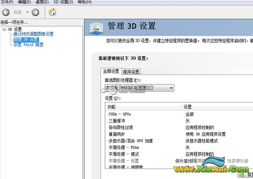Click the Back arrow button
Screen dimensions: 253x179
[6, 12]
